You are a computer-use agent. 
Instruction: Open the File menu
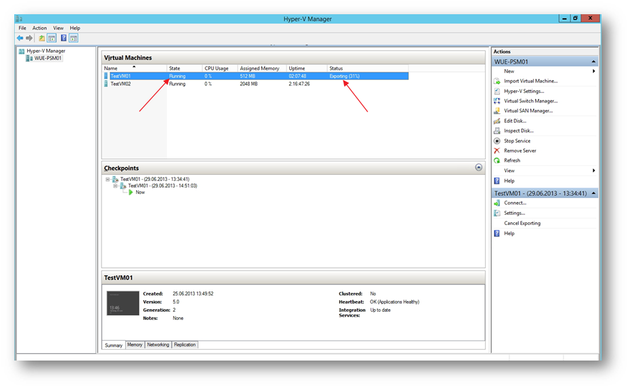tap(22, 28)
